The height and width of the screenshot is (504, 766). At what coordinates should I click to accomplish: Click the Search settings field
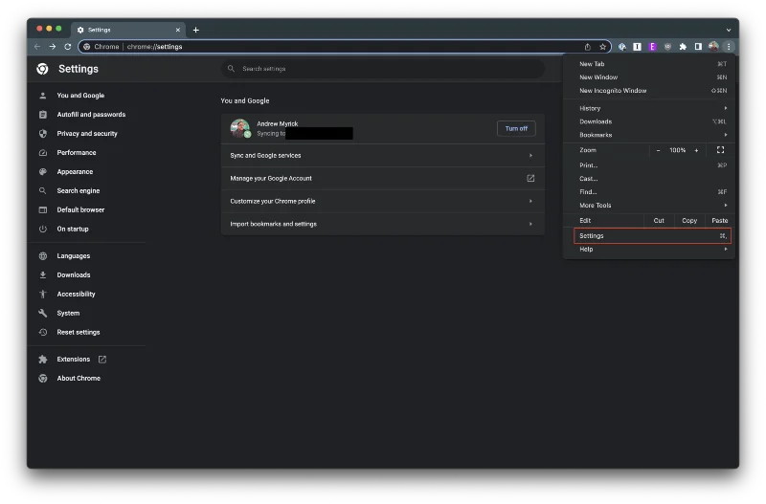pos(383,69)
